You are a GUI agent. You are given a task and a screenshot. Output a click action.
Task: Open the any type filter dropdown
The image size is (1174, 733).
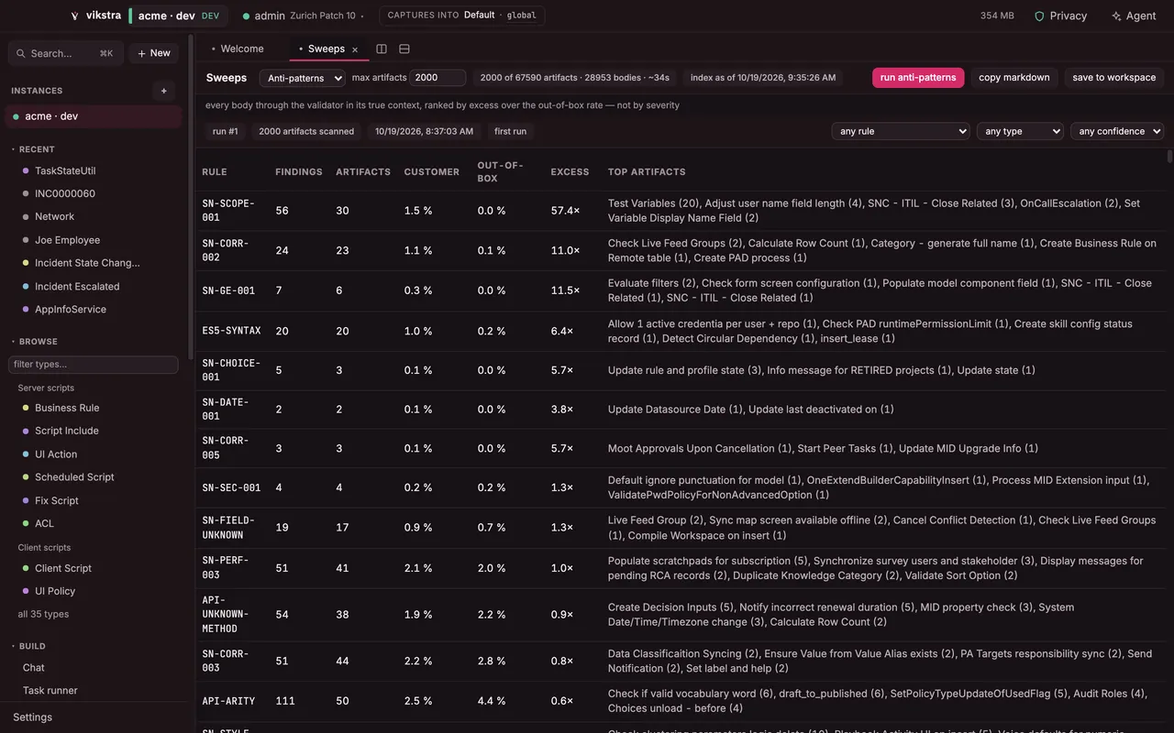coord(1020,131)
